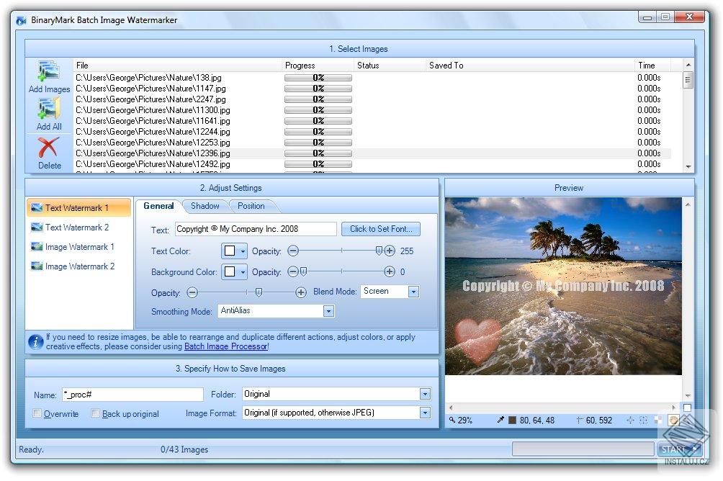This screenshot has height=481, width=723.
Task: Sort by the Progress column header
Action: (318, 66)
